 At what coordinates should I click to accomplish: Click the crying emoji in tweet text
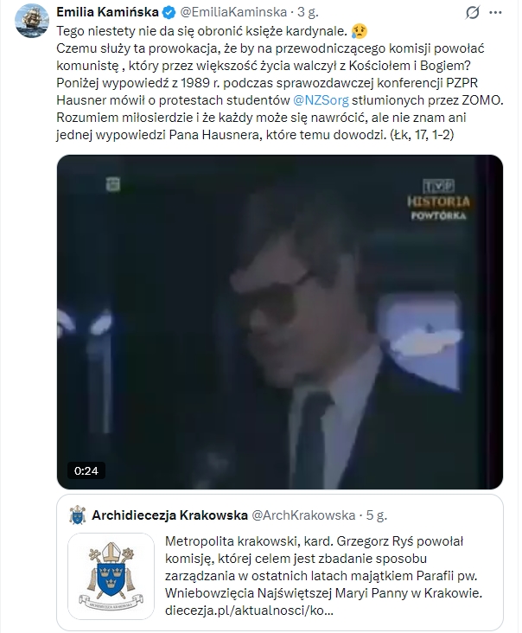[x=359, y=30]
